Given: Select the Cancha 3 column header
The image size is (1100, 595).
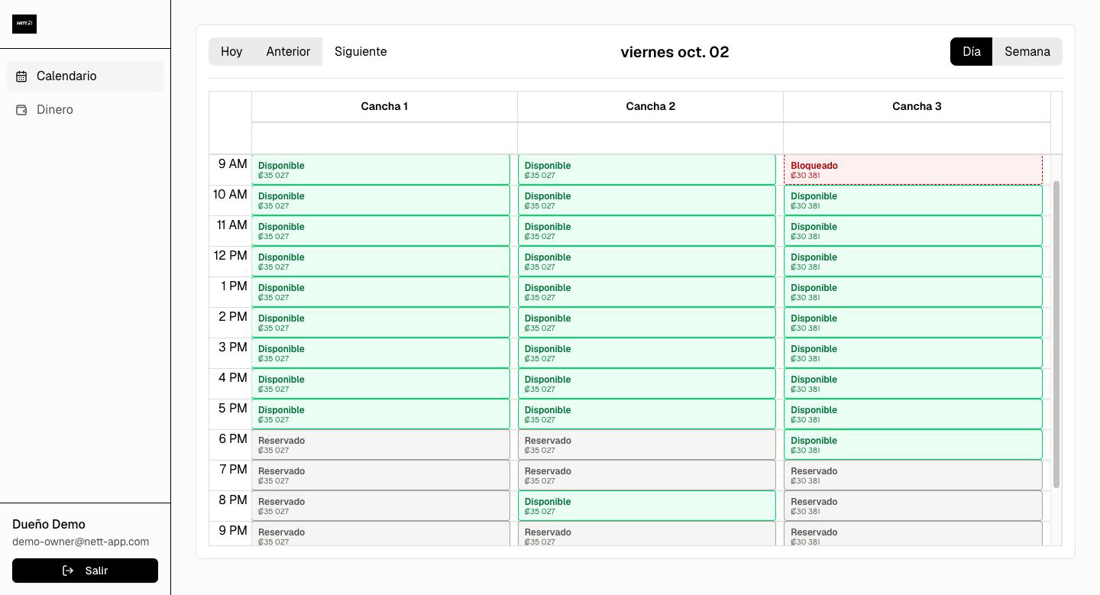Looking at the screenshot, I should (917, 106).
